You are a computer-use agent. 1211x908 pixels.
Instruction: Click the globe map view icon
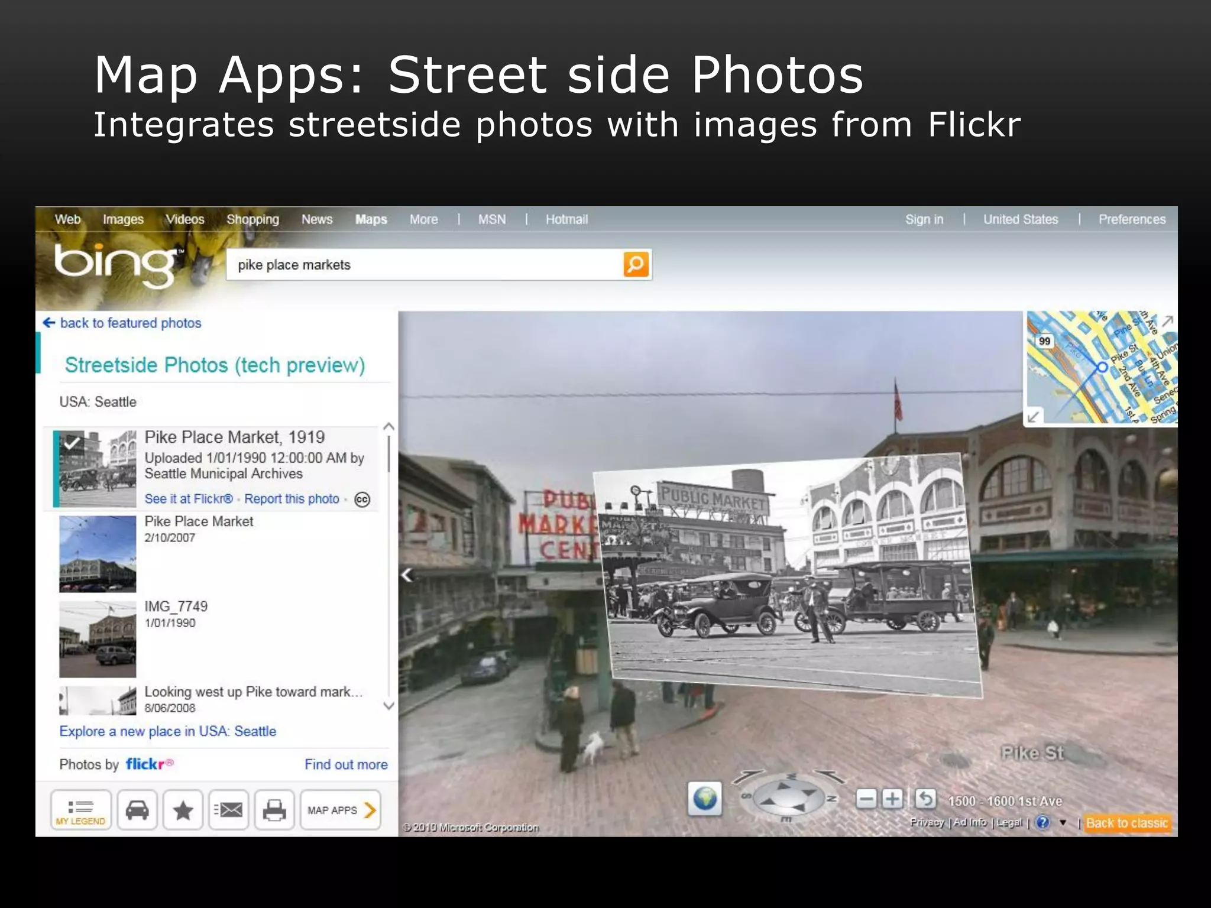click(705, 799)
